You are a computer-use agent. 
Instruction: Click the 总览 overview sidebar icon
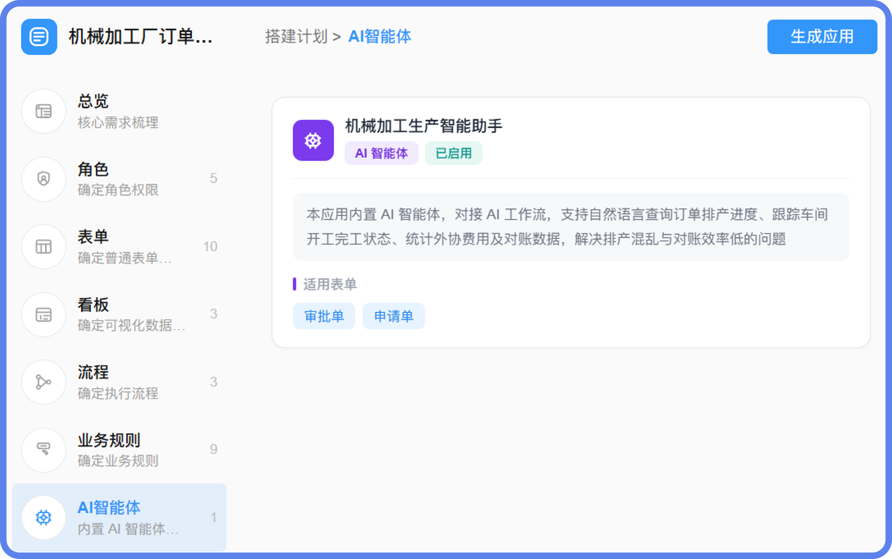43,111
